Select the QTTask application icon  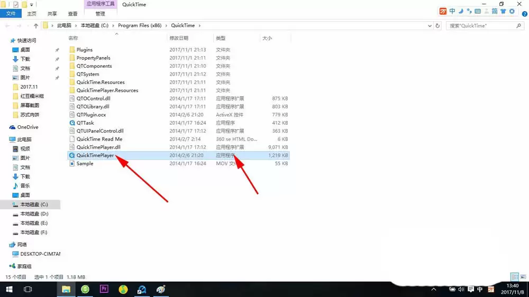tap(72, 123)
